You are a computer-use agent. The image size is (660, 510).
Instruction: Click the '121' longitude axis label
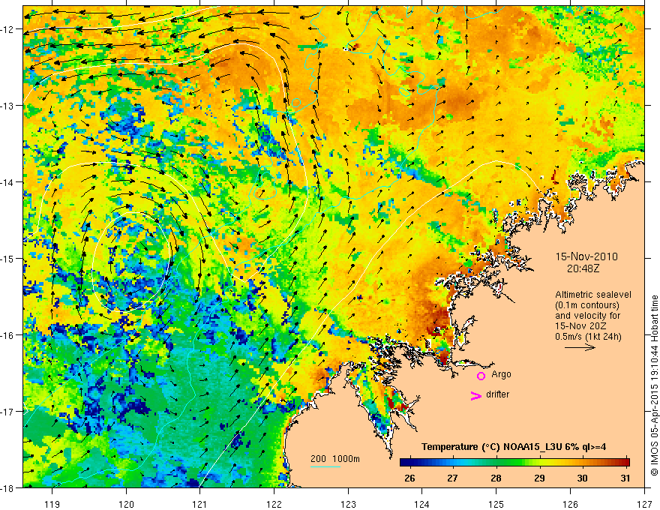click(x=200, y=504)
